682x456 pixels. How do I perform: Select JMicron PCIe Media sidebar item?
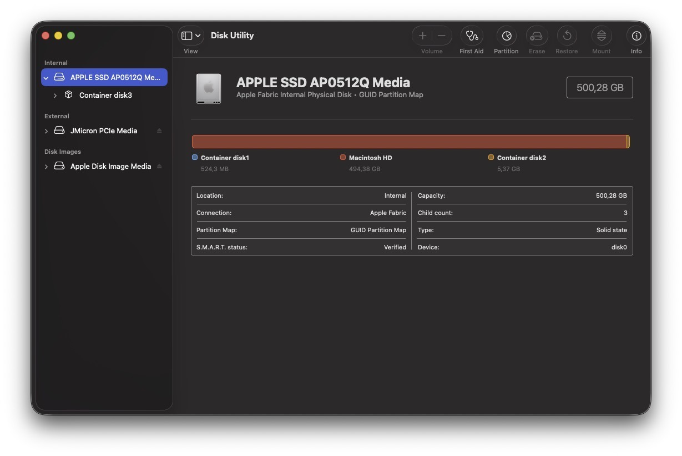click(x=104, y=131)
